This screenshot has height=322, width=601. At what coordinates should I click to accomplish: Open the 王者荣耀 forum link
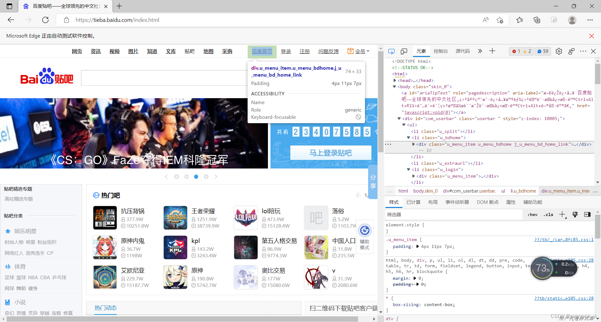203,211
